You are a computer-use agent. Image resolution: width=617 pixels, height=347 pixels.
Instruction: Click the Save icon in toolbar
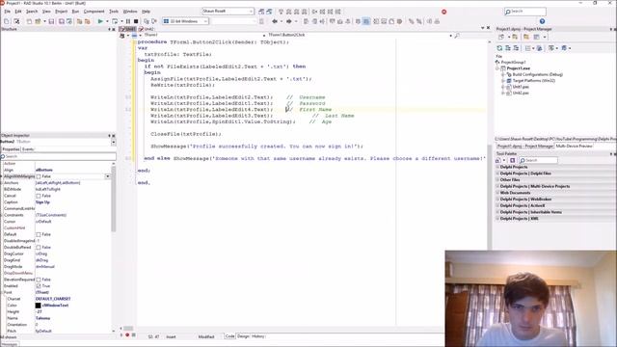[x=51, y=21]
